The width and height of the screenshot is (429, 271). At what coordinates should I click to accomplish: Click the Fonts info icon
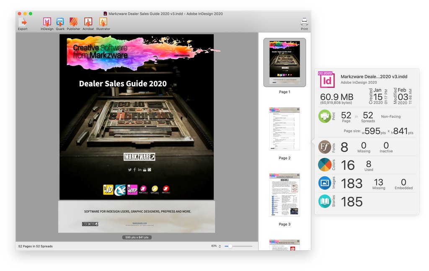[x=325, y=147]
